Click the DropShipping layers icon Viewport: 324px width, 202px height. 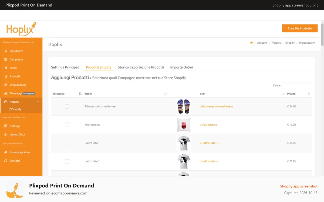point(6,85)
